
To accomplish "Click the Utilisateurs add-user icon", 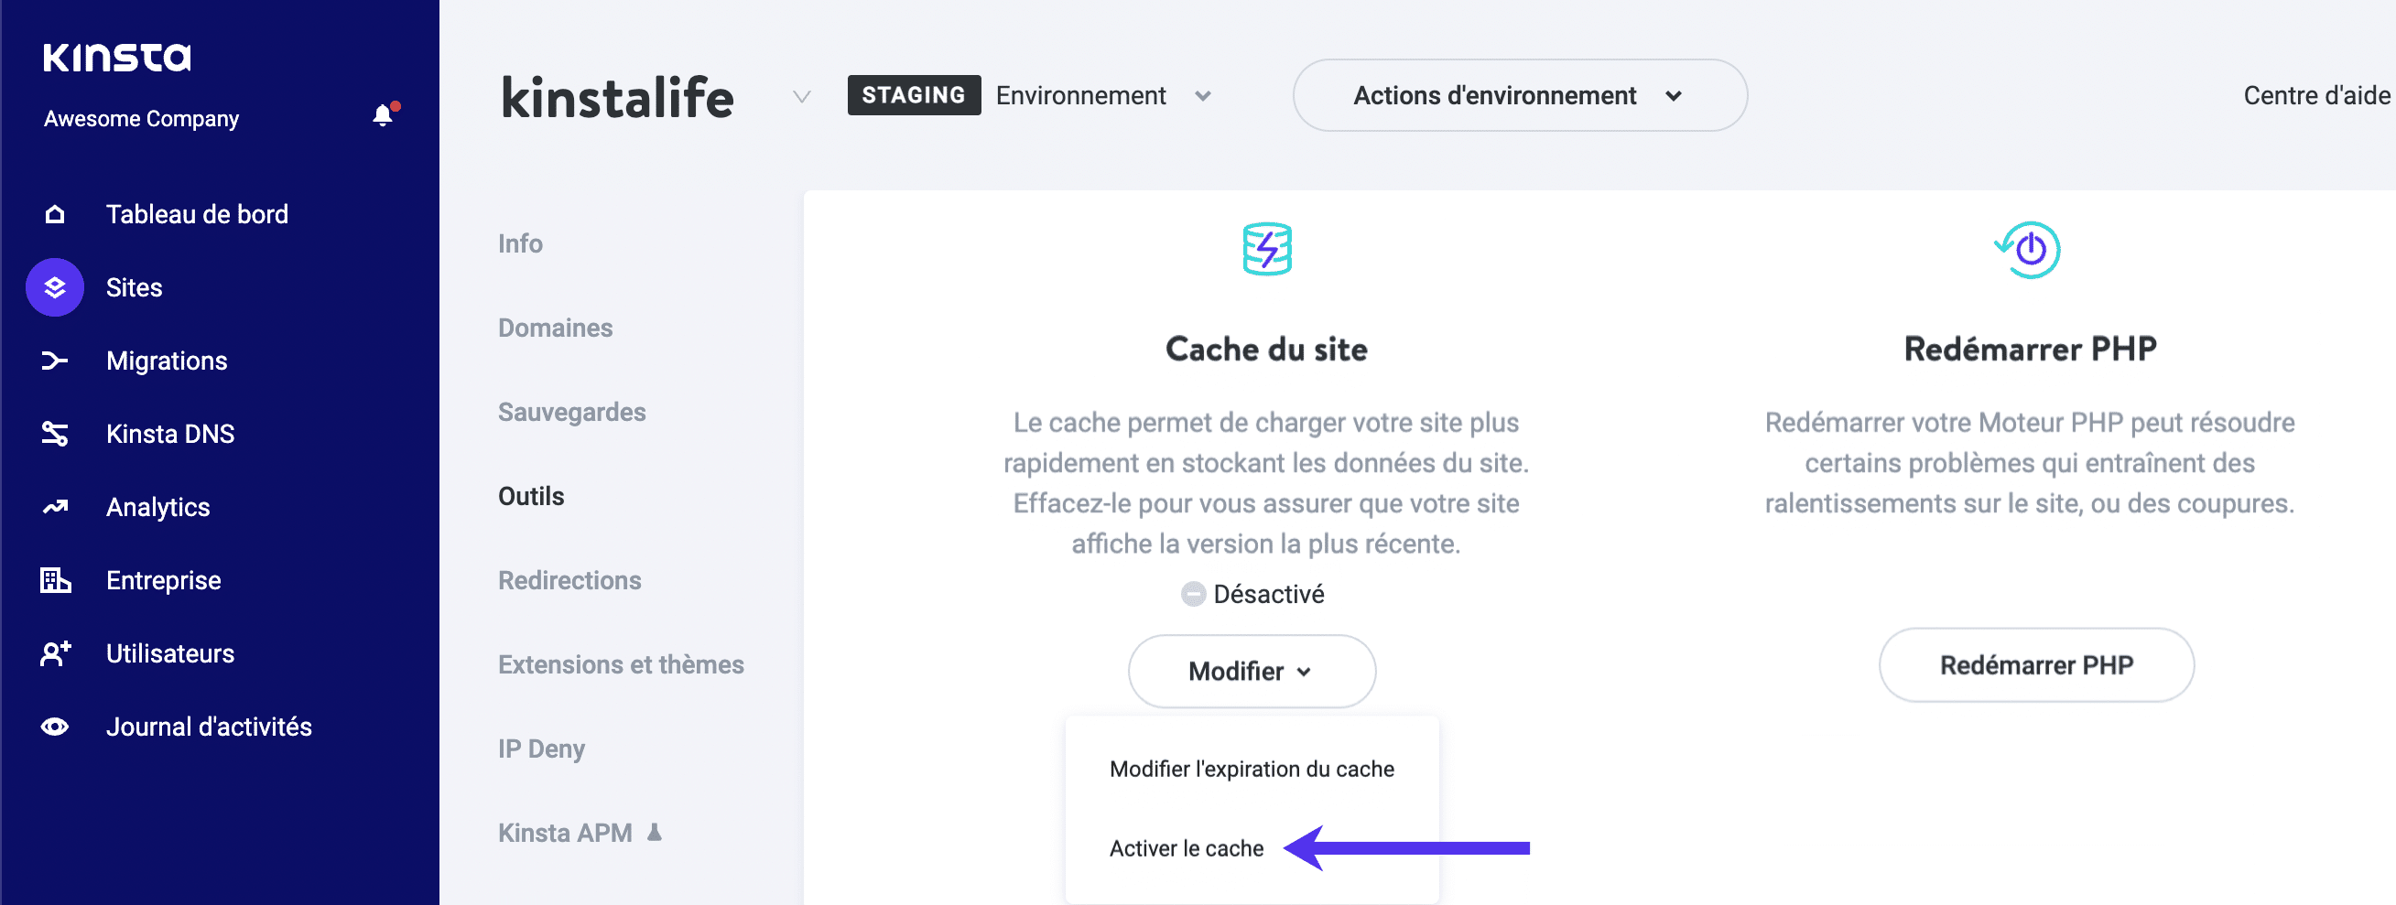I will pyautogui.click(x=55, y=653).
